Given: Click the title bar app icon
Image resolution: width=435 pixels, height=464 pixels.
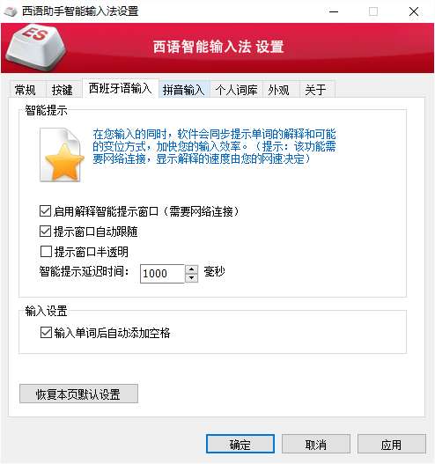Looking at the screenshot, I should click(11, 11).
